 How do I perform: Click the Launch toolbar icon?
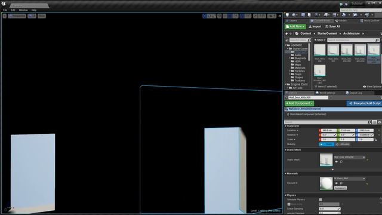tap(366, 15)
